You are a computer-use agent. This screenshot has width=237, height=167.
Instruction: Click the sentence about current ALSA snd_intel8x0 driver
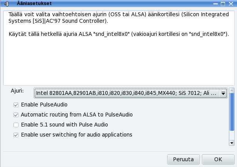click(x=119, y=34)
